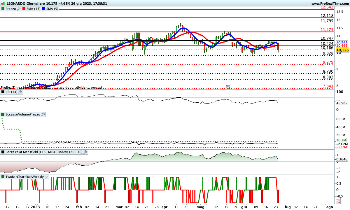Click the dividend event icon on the price chart

click(228, 87)
